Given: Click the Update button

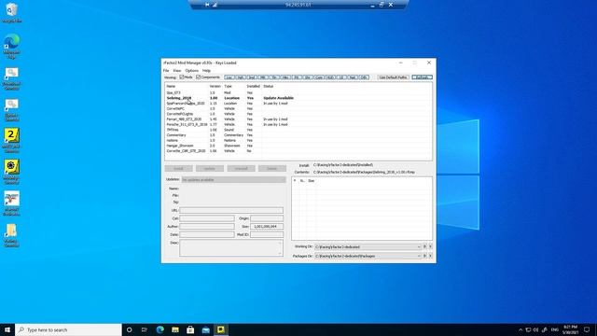Looking at the screenshot, I should (x=210, y=168).
